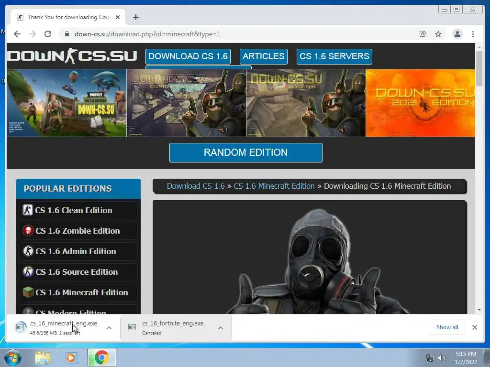This screenshot has height=367, width=490.
Task: Click the fortnite download file icon
Action: 132,327
